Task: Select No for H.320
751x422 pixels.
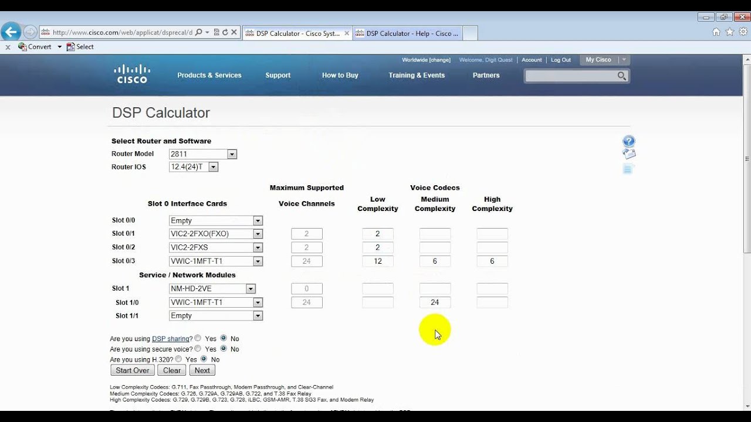Action: point(204,358)
